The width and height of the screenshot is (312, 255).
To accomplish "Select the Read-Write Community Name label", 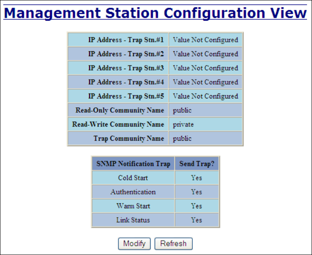I will (x=118, y=124).
